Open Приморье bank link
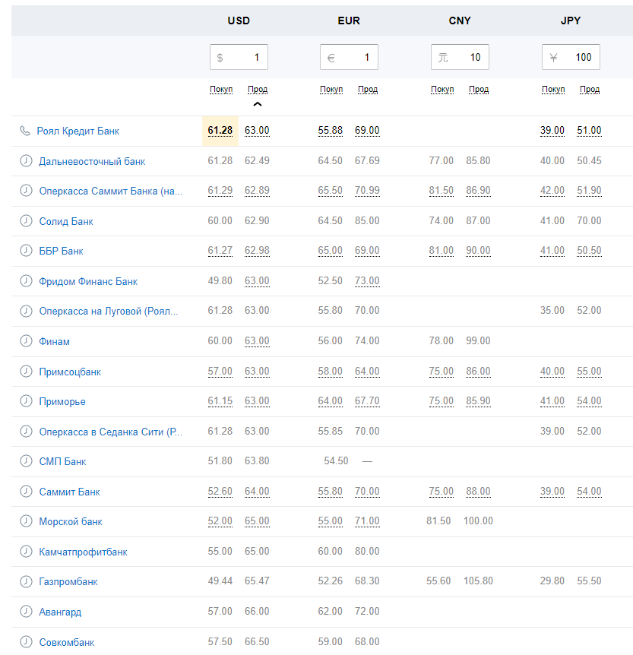The image size is (633, 655). 62,402
